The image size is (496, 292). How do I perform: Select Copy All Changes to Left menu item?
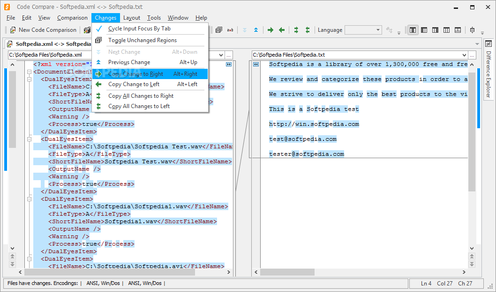tap(139, 106)
